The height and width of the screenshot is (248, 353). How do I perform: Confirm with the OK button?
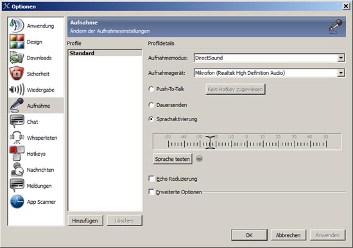249,235
